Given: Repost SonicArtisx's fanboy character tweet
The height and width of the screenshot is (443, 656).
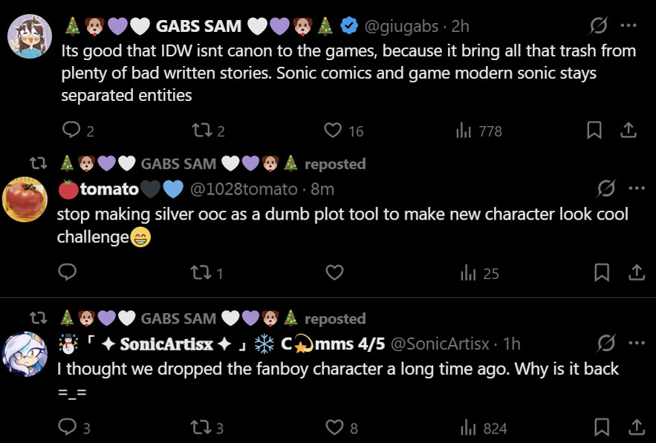Looking at the screenshot, I should click(201, 427).
